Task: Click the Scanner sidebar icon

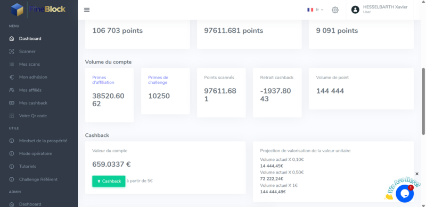Action: coord(11,51)
